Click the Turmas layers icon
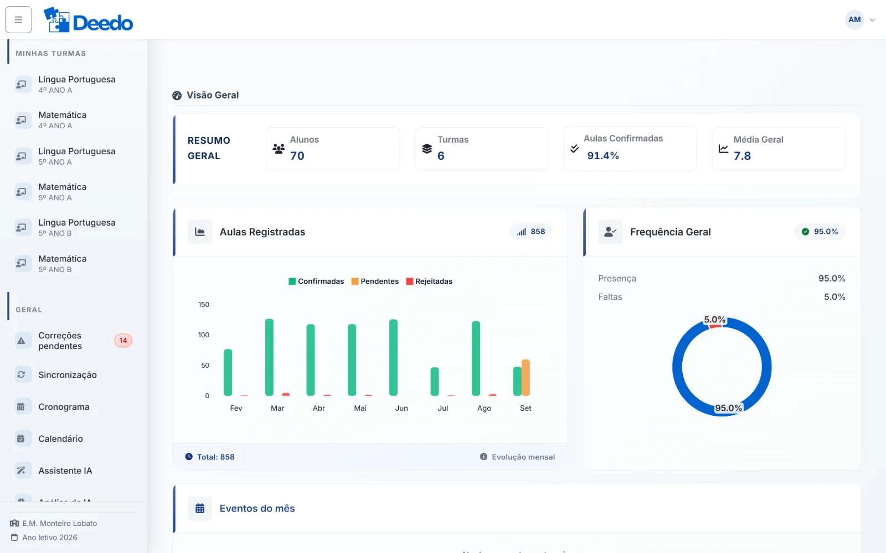Image resolution: width=886 pixels, height=553 pixels. [x=427, y=148]
